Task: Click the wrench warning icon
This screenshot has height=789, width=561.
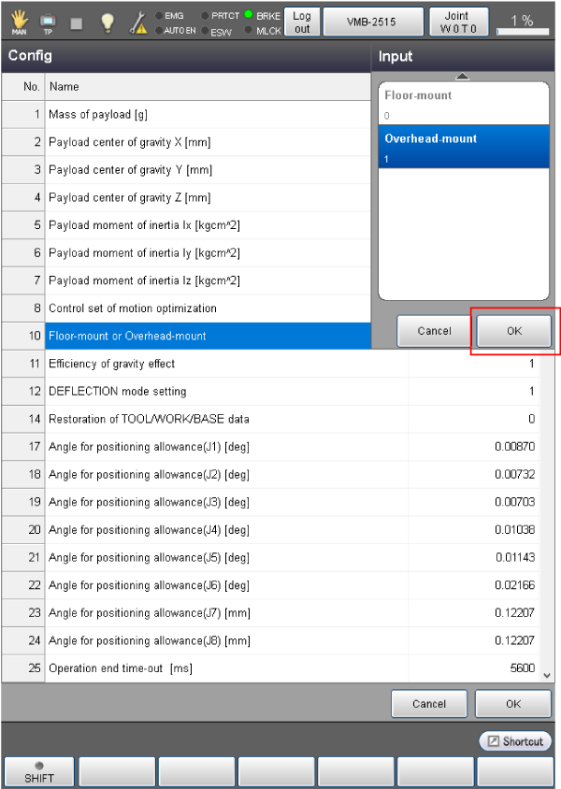Action: pyautogui.click(x=137, y=21)
